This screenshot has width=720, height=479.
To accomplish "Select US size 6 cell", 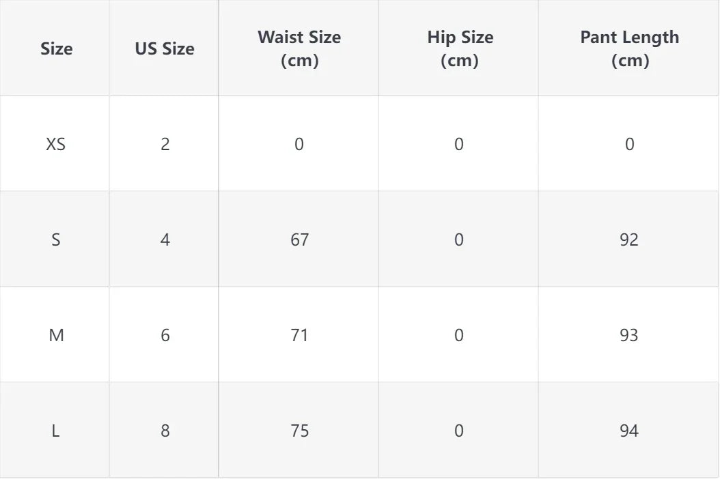I will pyautogui.click(x=165, y=335).
